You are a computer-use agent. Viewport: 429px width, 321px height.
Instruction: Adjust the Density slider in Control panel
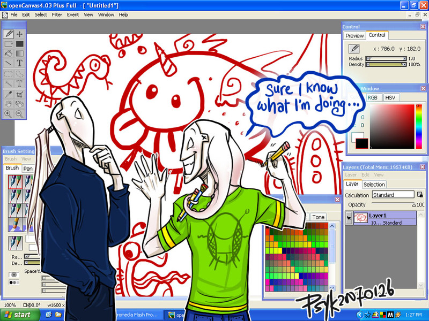pos(386,64)
